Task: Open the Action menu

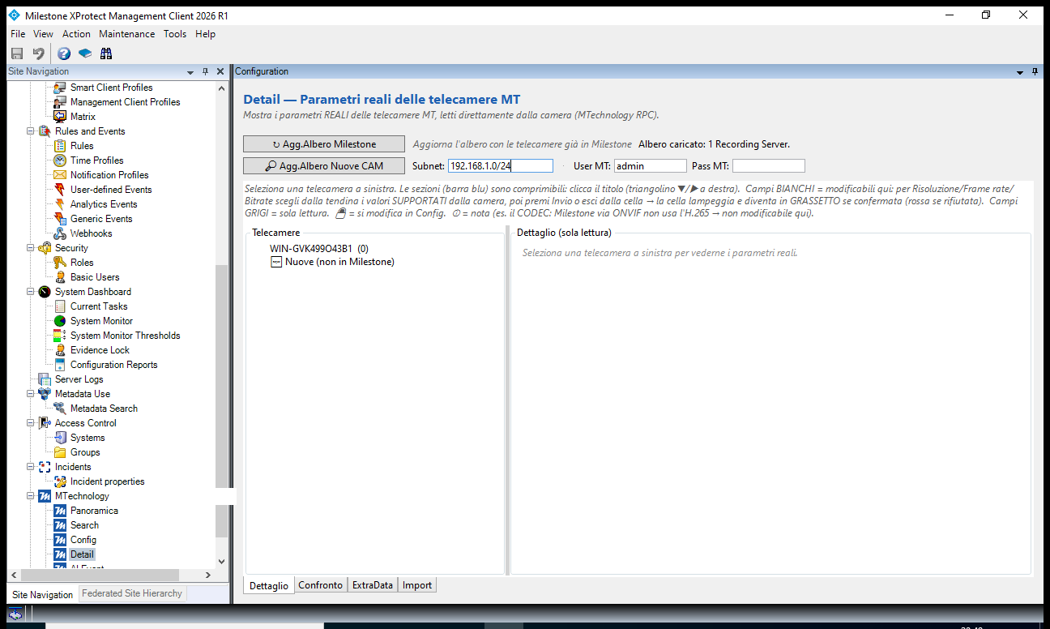Action: click(x=76, y=34)
